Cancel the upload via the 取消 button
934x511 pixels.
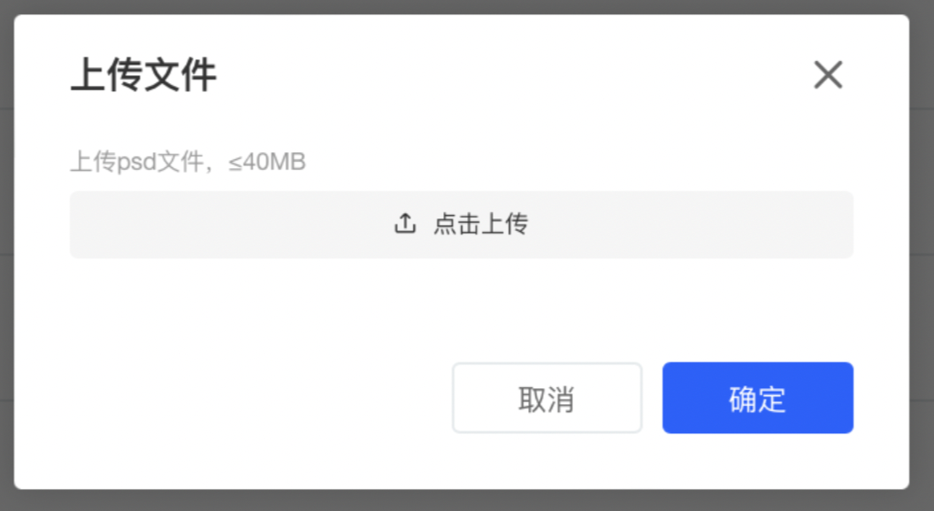point(547,398)
